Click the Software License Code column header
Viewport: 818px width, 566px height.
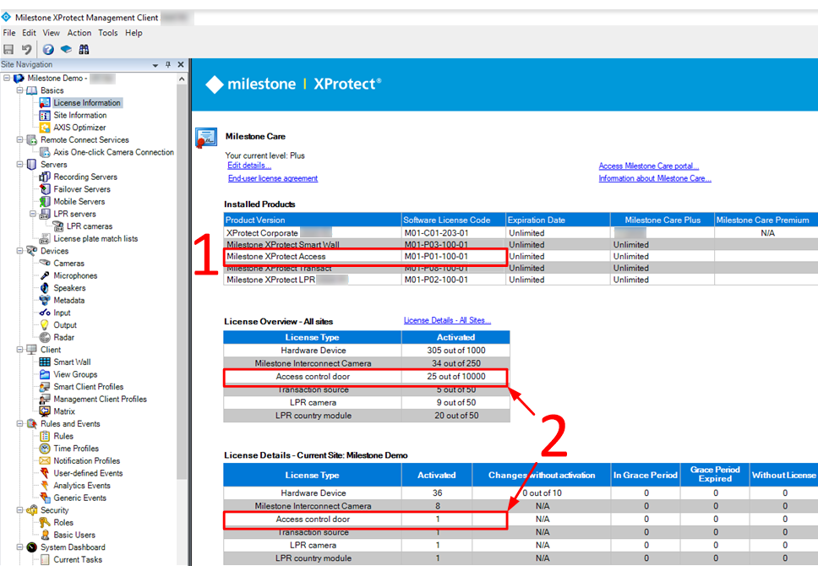(453, 220)
